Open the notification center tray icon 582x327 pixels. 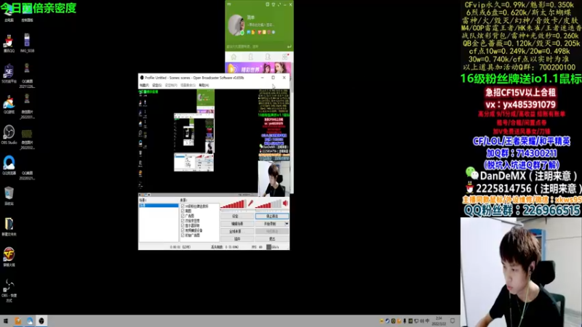click(453, 321)
